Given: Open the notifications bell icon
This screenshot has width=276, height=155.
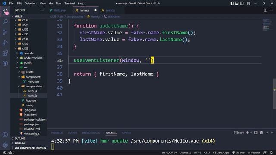Looking at the screenshot, I should 271,152.
